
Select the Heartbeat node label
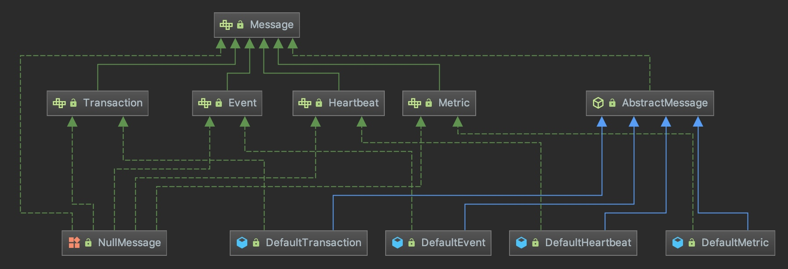coord(354,103)
